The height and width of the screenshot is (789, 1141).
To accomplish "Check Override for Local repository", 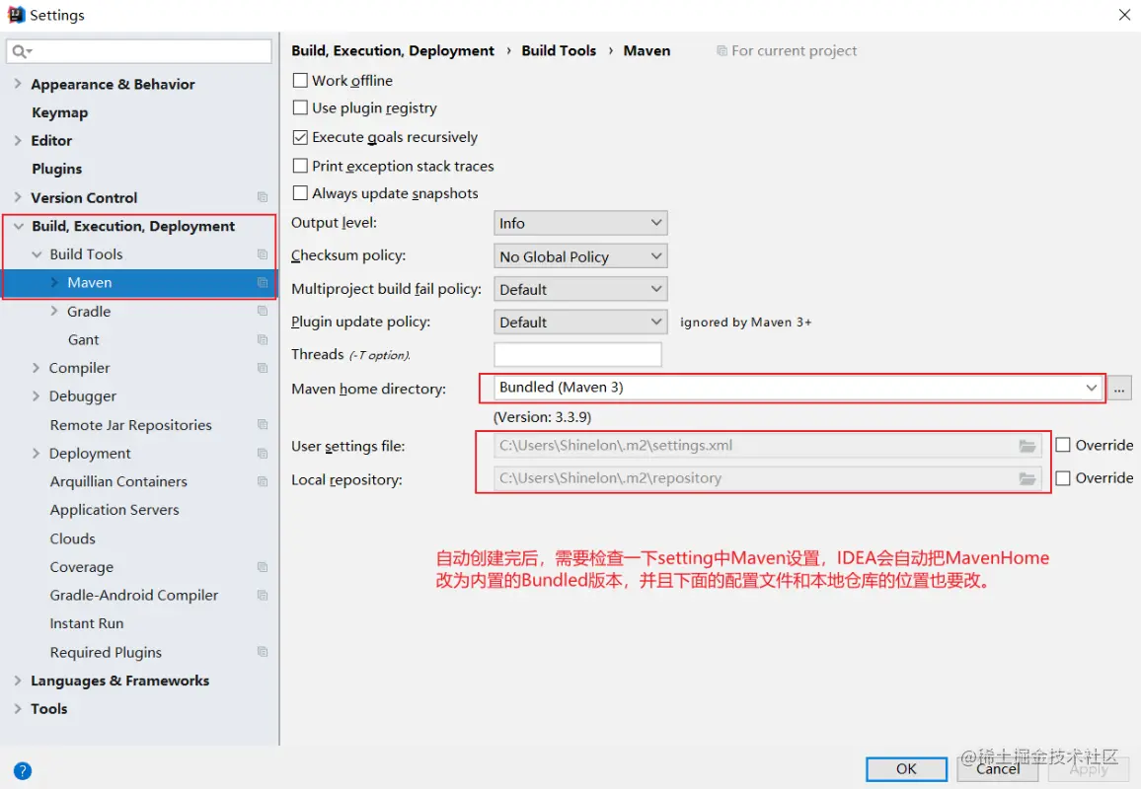I will pyautogui.click(x=1062, y=477).
